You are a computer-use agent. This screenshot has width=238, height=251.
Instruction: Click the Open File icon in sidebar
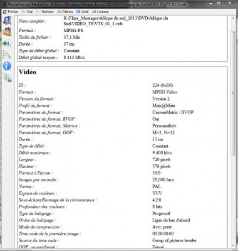pyautogui.click(x=7, y=21)
